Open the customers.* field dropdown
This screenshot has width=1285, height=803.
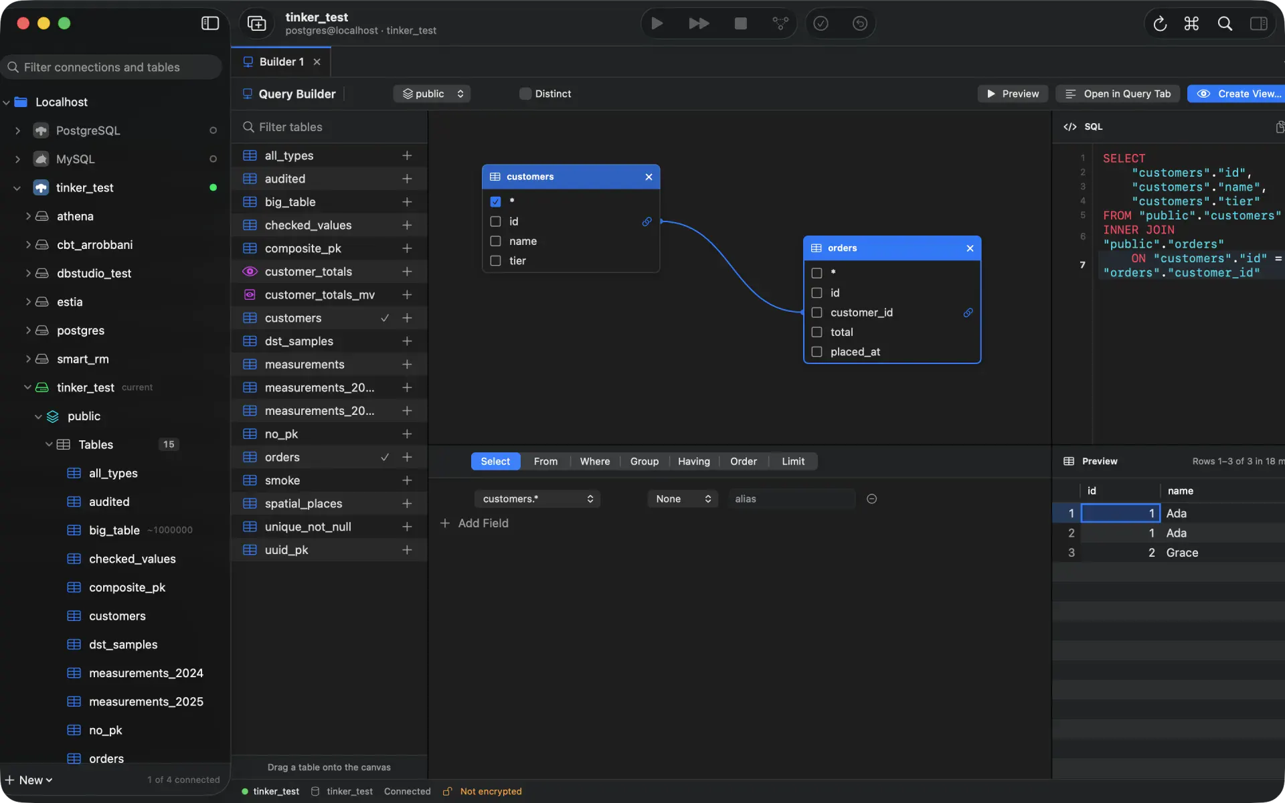[537, 499]
